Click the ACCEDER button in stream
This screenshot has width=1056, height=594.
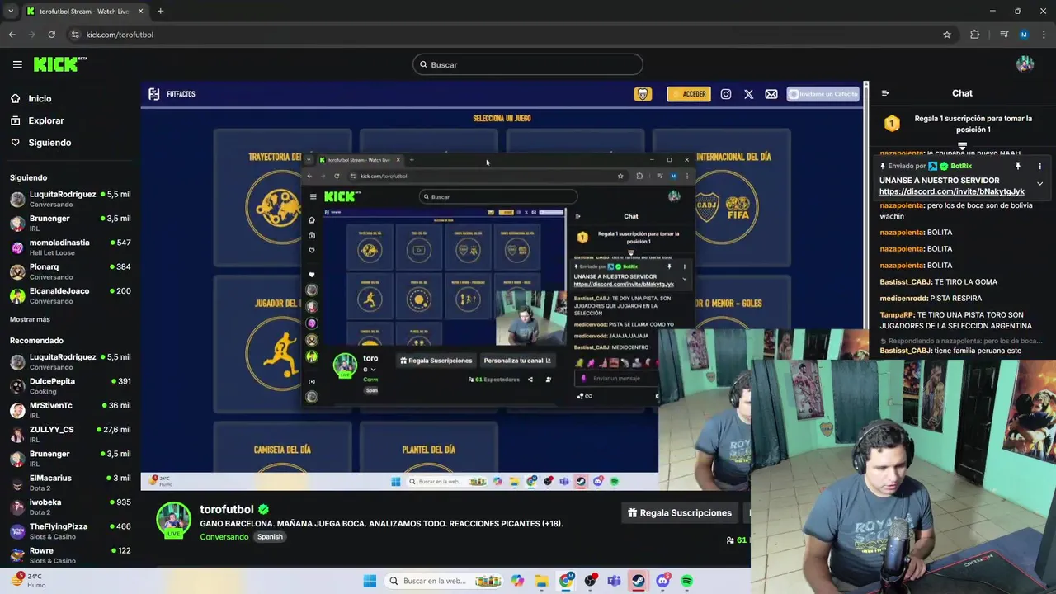[688, 94]
